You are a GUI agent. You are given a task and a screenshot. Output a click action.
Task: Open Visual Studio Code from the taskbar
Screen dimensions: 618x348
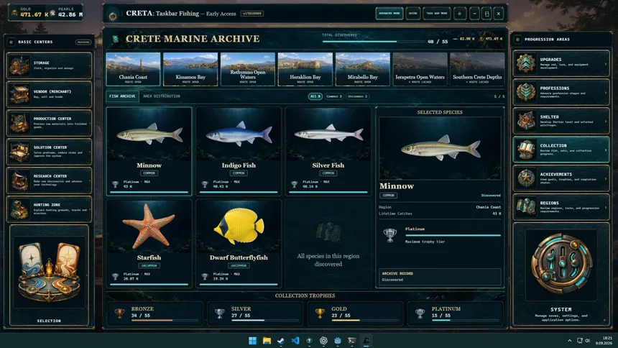295,341
